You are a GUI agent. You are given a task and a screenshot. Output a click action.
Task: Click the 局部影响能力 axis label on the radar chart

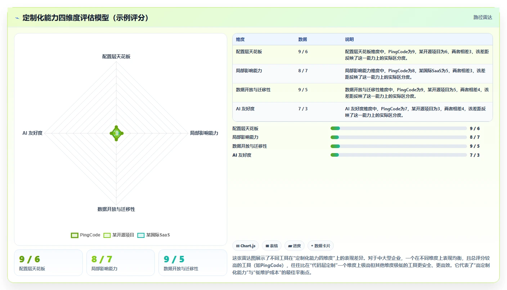(x=204, y=133)
